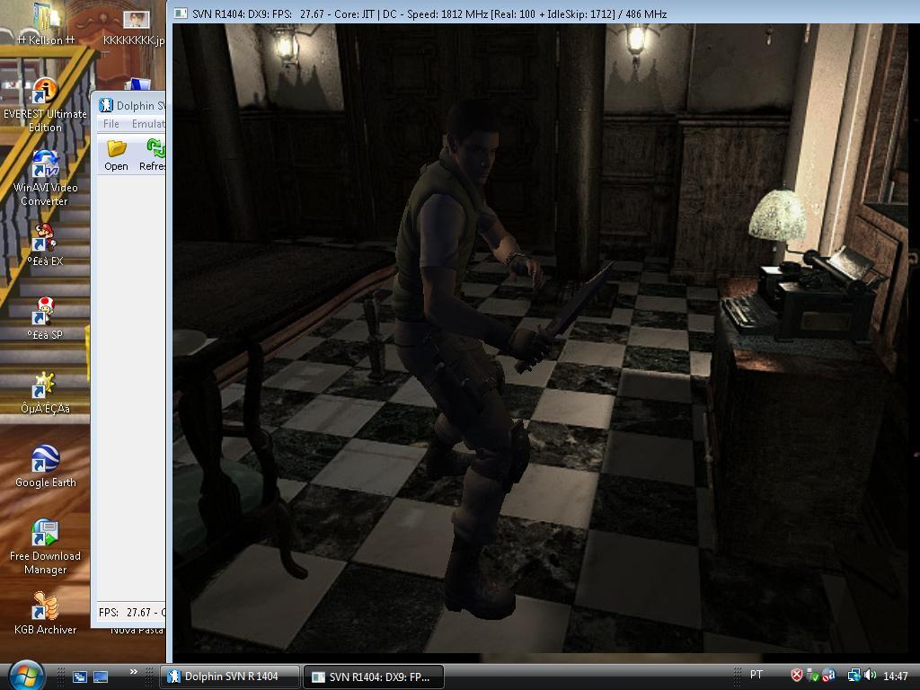This screenshot has width=920, height=690.
Task: Open the Kellson folder on the desktop
Action: pyautogui.click(x=45, y=23)
